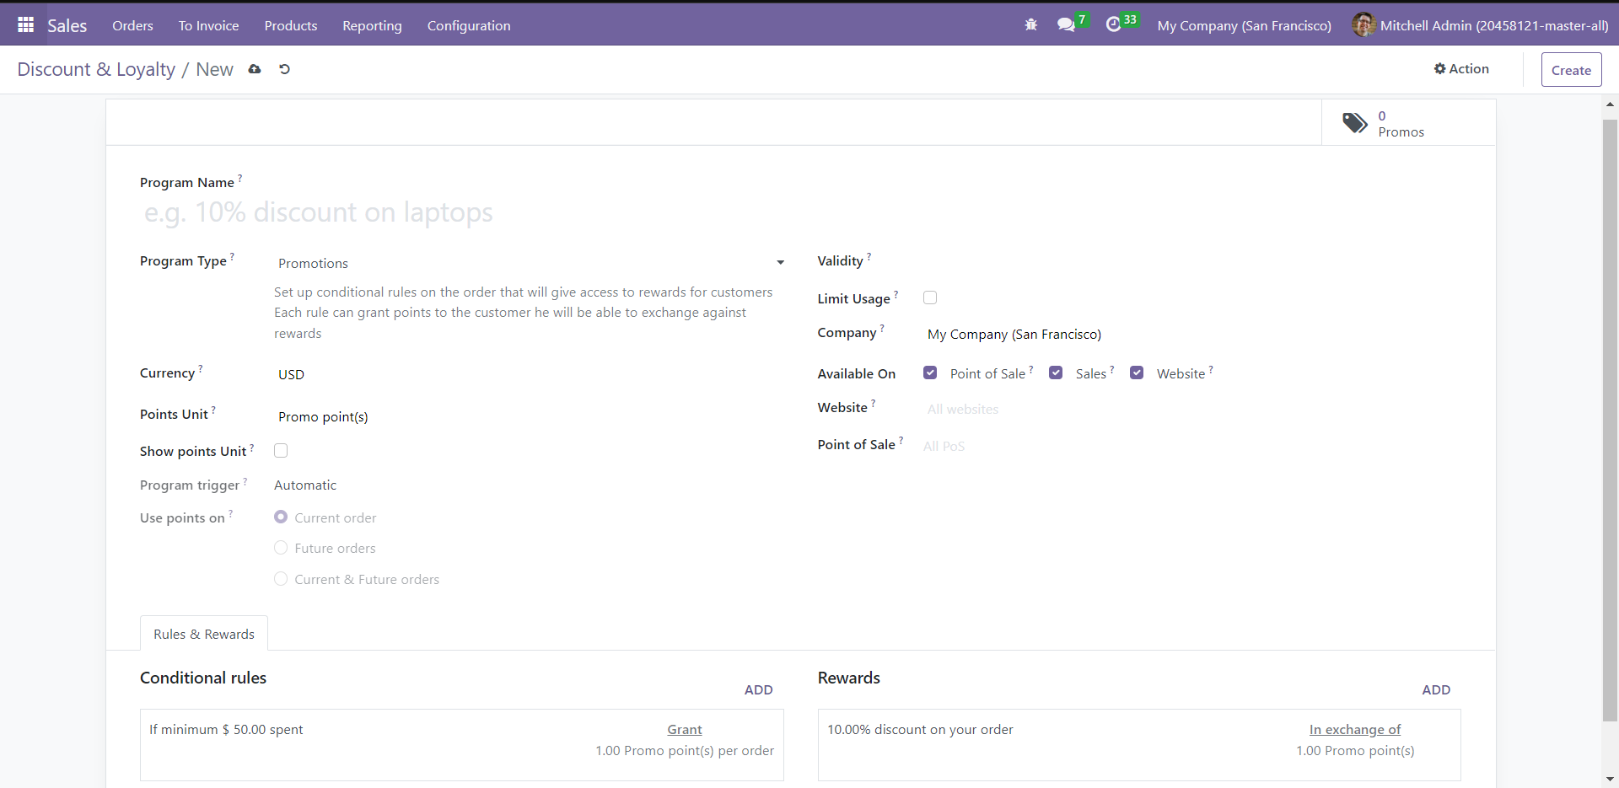The image size is (1619, 788).
Task: Uncheck Point of Sale availability checkbox
Action: click(x=930, y=373)
